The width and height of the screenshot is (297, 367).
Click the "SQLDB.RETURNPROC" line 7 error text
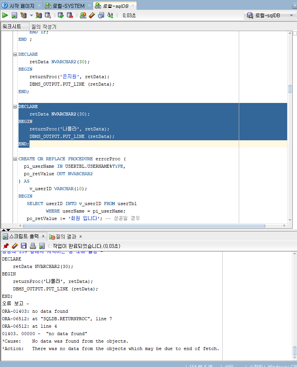(57, 319)
